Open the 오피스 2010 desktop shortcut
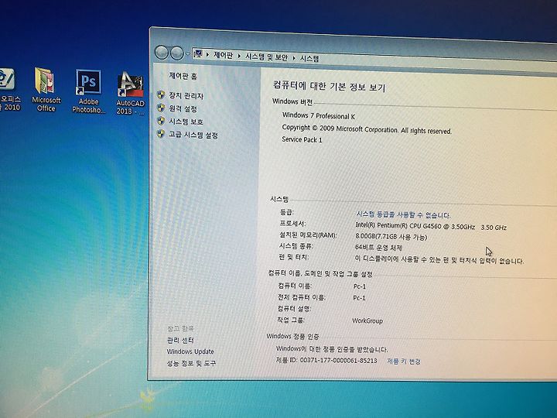This screenshot has height=418, width=557. pos(9,89)
